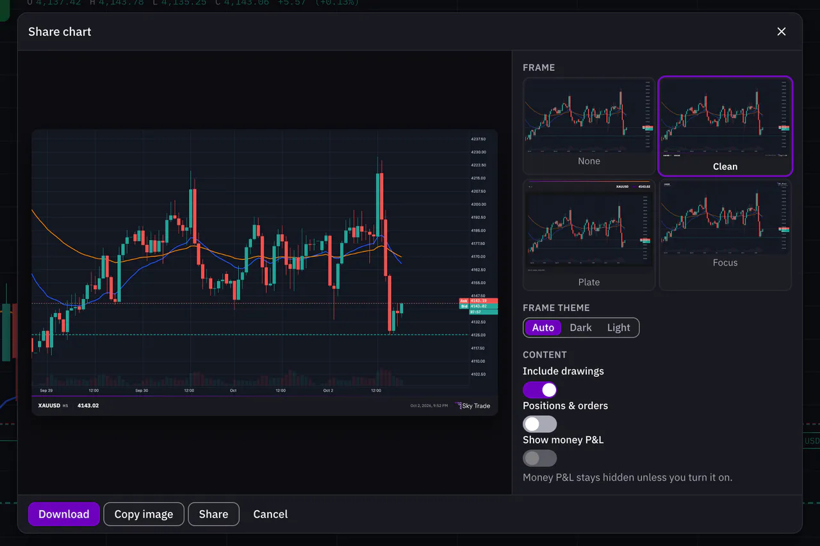Enable Positions & orders toggle
820x546 pixels.
539,424
